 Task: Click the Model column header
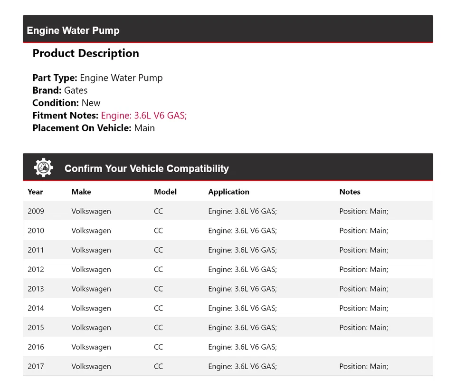[165, 192]
